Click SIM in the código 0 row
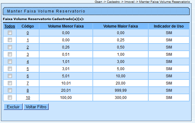 (x=169, y=33)
